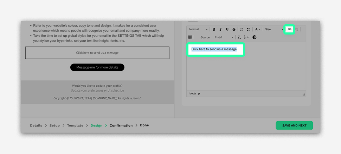
Task: Open the line height spacing dropdown
Action: coord(247,37)
